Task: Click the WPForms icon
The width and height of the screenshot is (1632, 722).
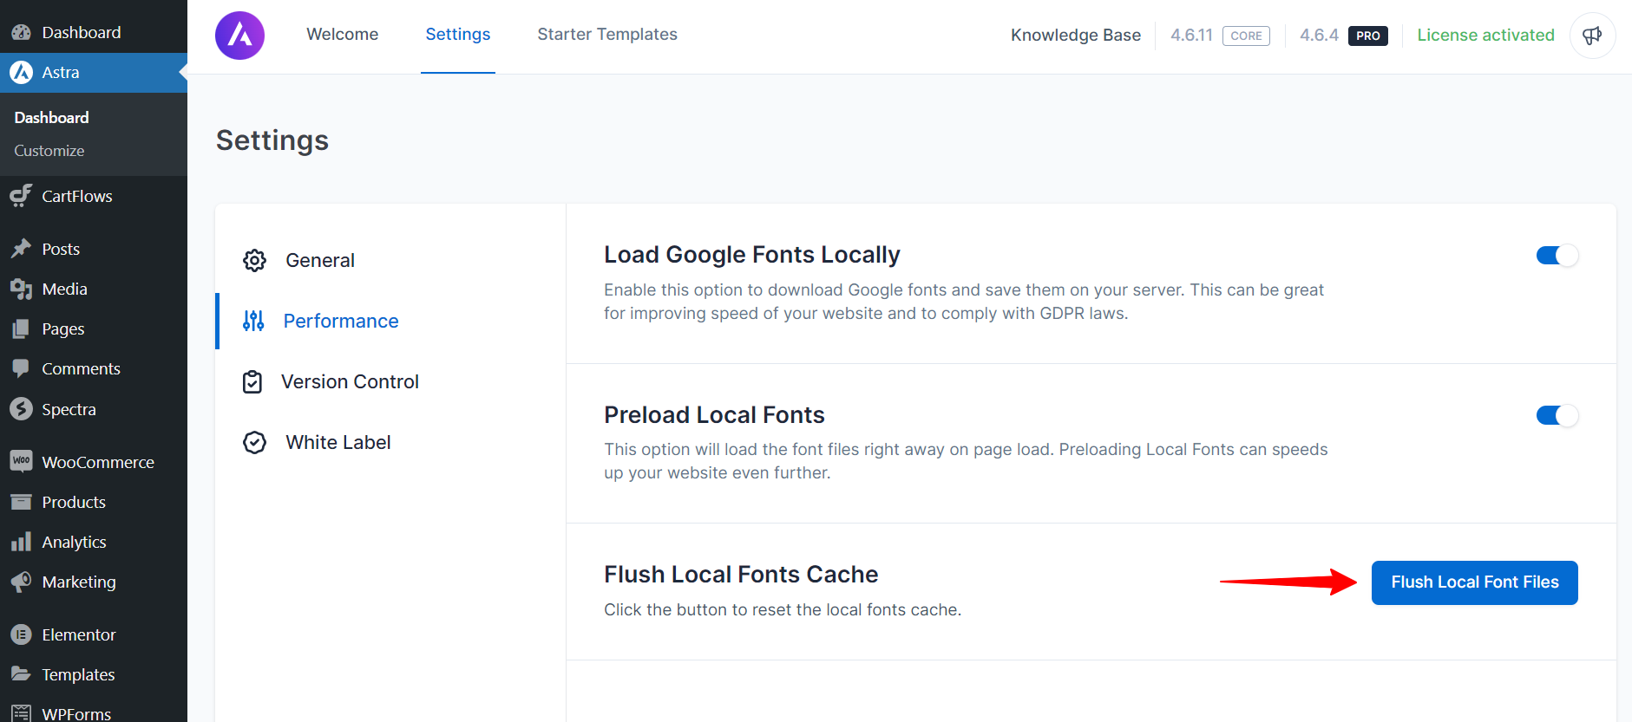Action: (x=22, y=714)
